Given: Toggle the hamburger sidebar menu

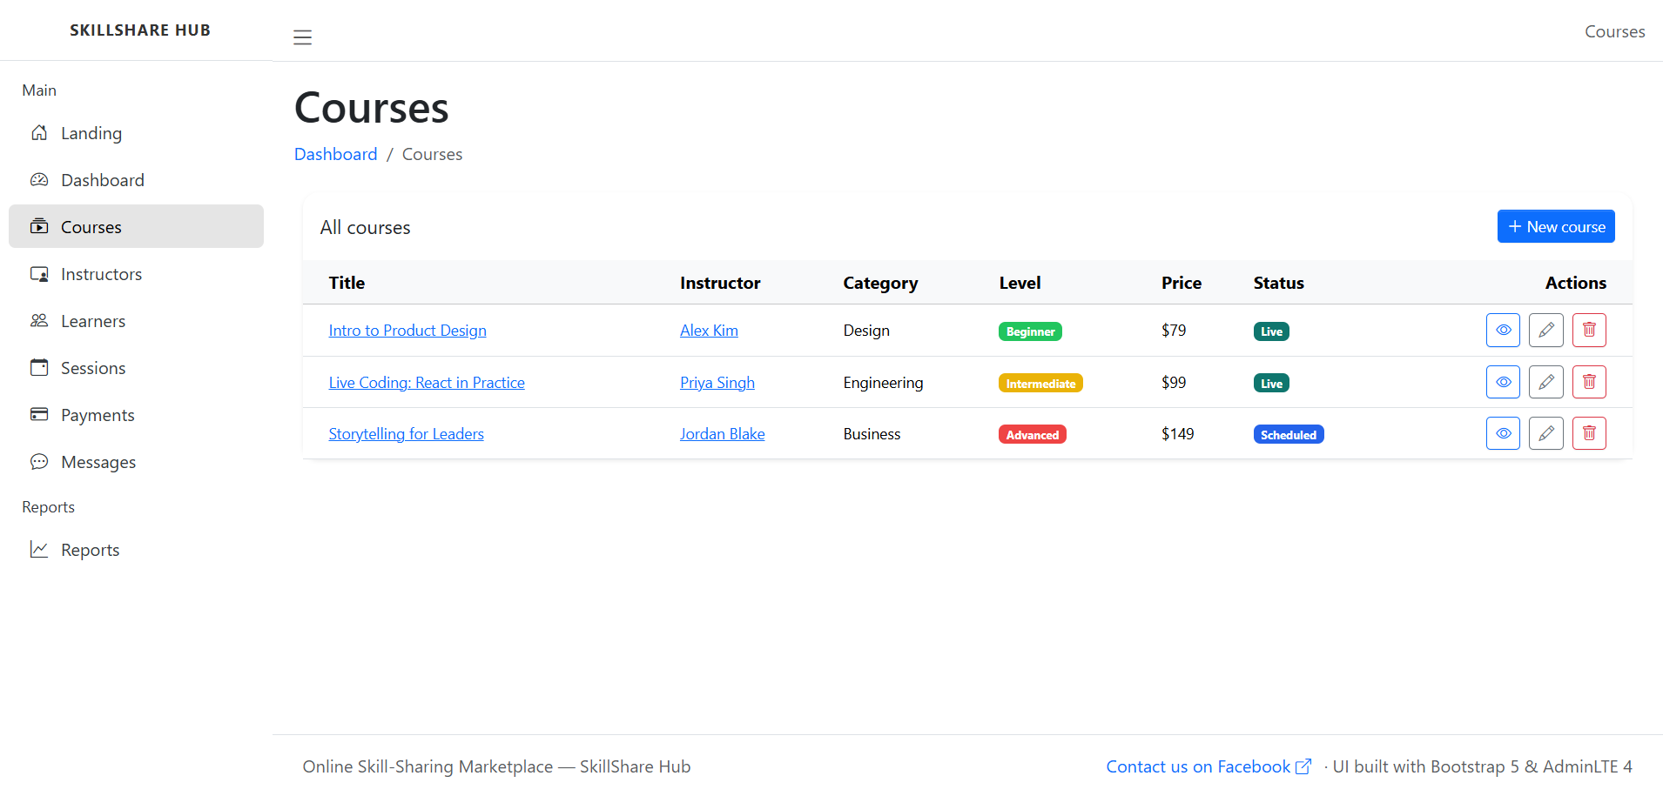Looking at the screenshot, I should click(302, 37).
